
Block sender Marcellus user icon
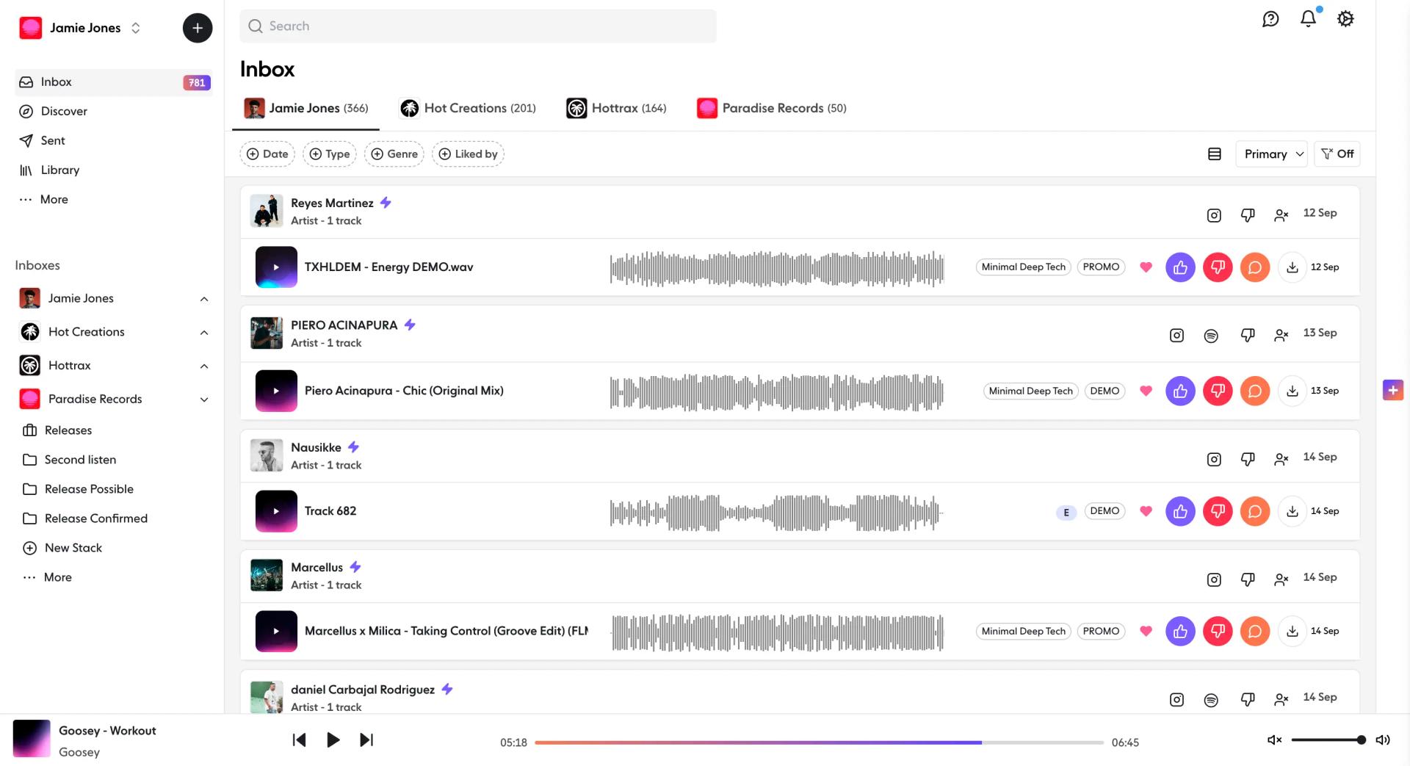pyautogui.click(x=1281, y=579)
